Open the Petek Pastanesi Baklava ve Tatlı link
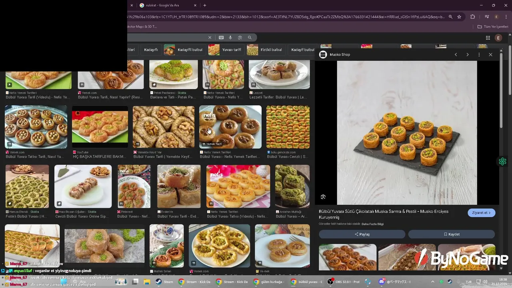Viewport: 512px width, 288px height. tap(173, 97)
